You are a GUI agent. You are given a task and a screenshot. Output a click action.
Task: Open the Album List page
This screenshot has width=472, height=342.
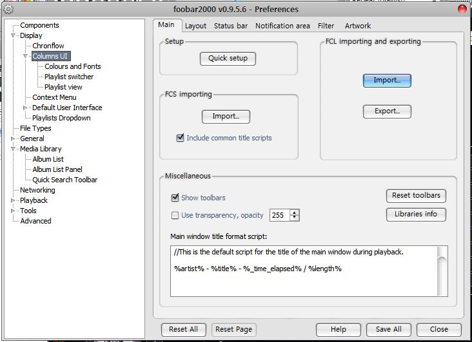(48, 159)
